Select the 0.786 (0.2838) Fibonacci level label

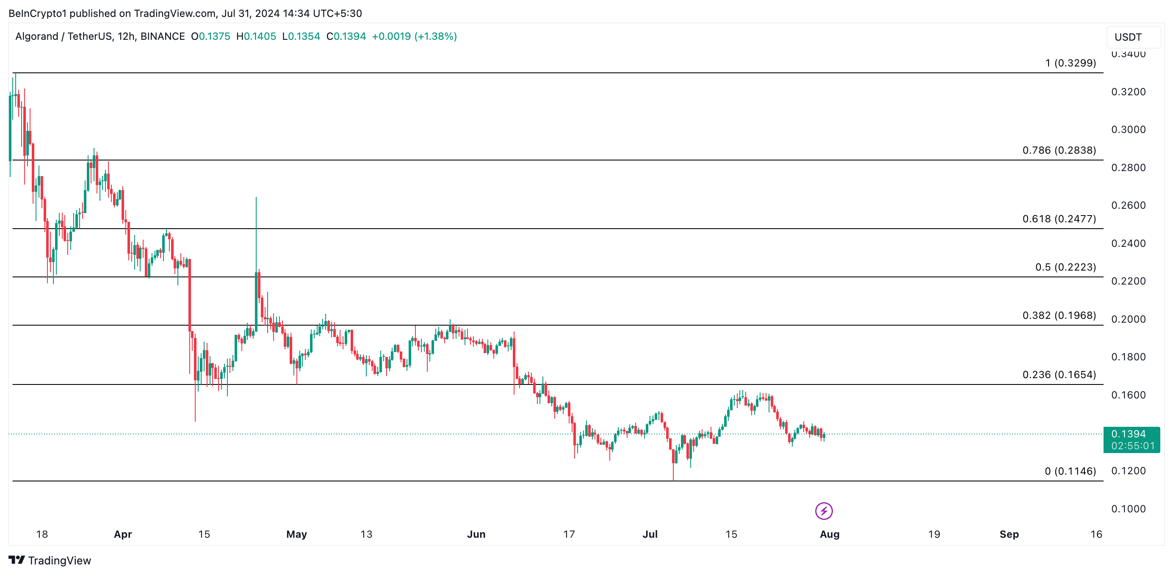point(1059,150)
